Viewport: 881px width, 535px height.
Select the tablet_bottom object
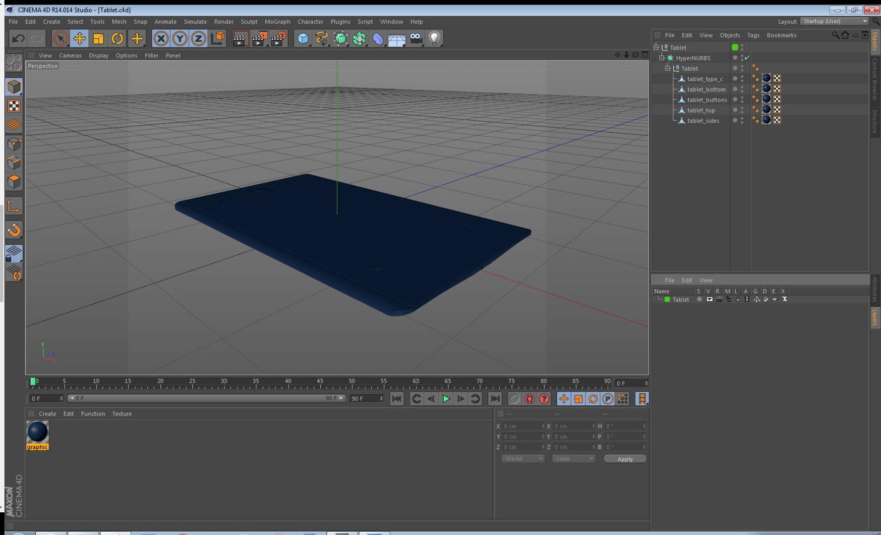[706, 90]
